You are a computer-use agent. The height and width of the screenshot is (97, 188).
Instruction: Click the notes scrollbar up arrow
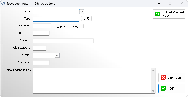point(153,71)
